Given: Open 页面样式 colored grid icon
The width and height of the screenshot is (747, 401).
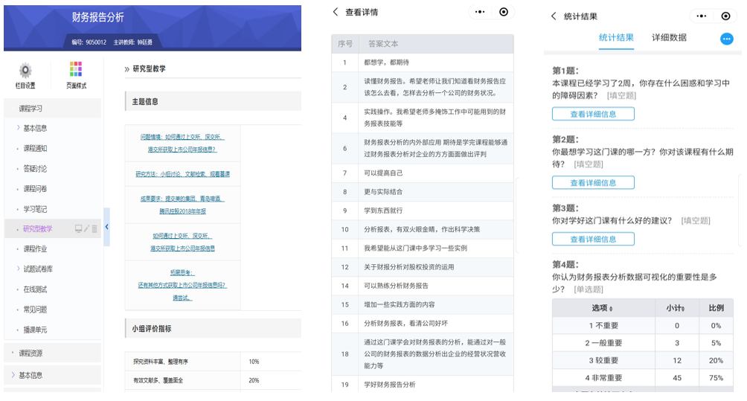Looking at the screenshot, I should 76,70.
